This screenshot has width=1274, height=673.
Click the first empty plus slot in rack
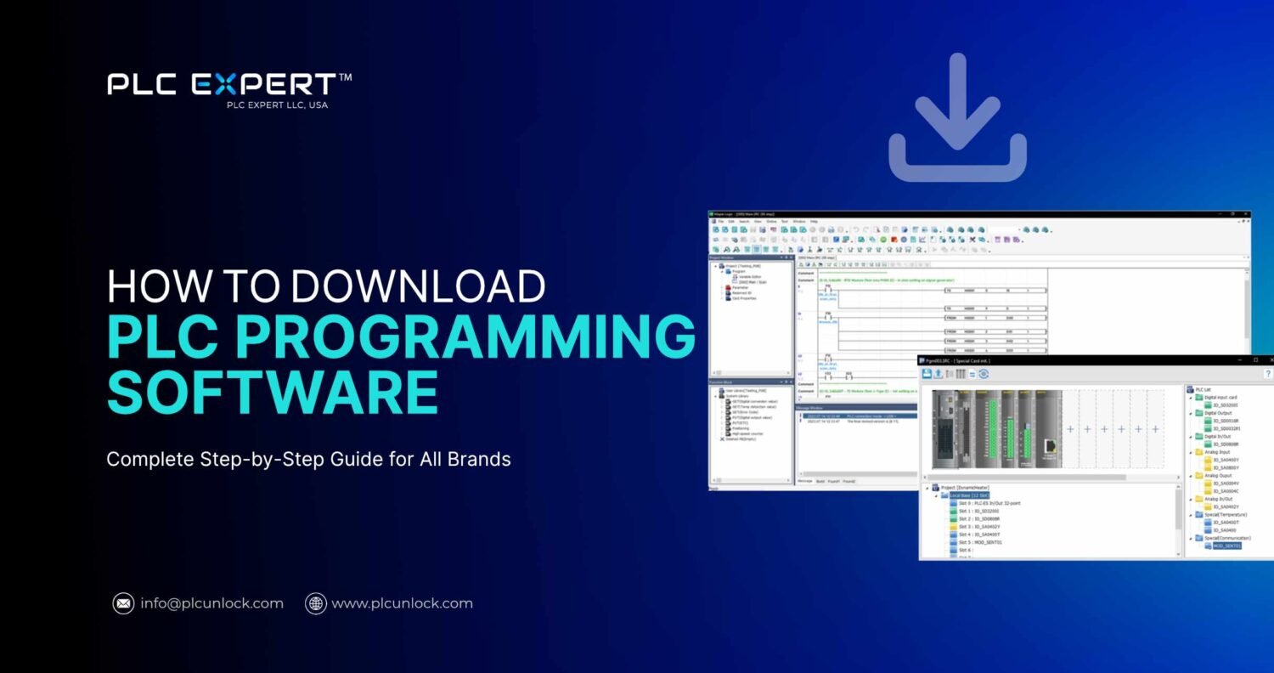pyautogui.click(x=1070, y=429)
